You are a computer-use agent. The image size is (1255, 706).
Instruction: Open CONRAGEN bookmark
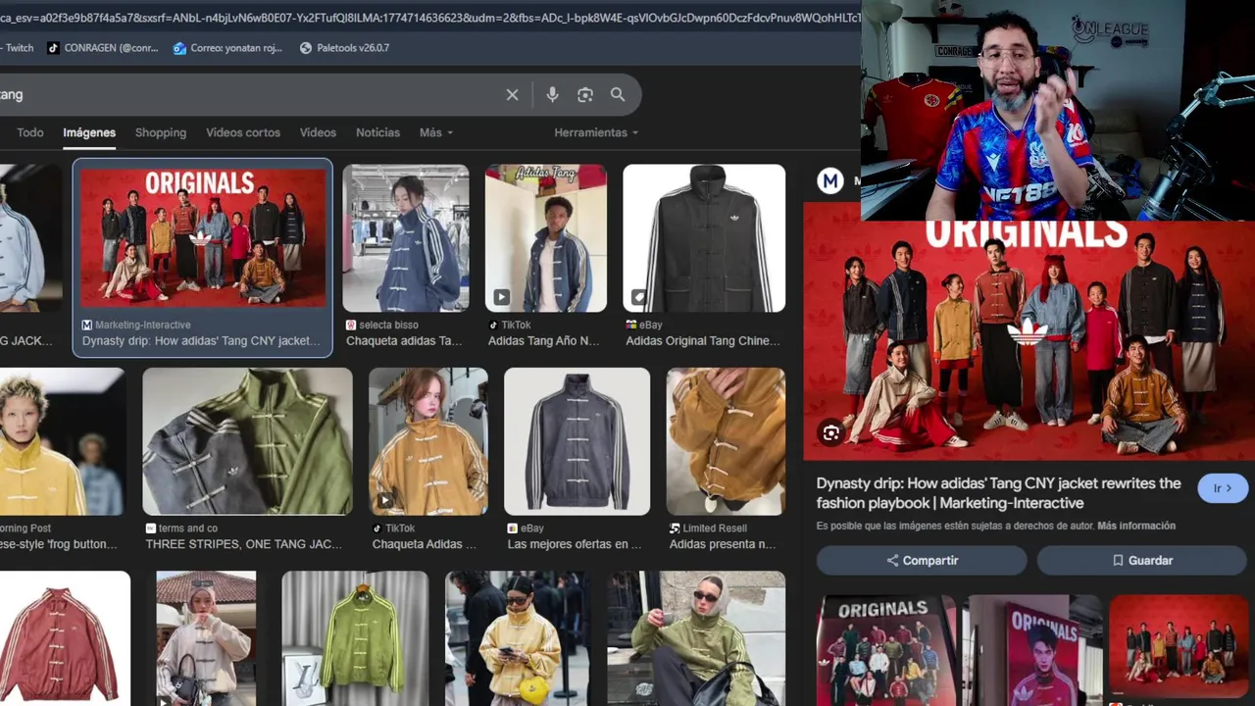coord(103,47)
